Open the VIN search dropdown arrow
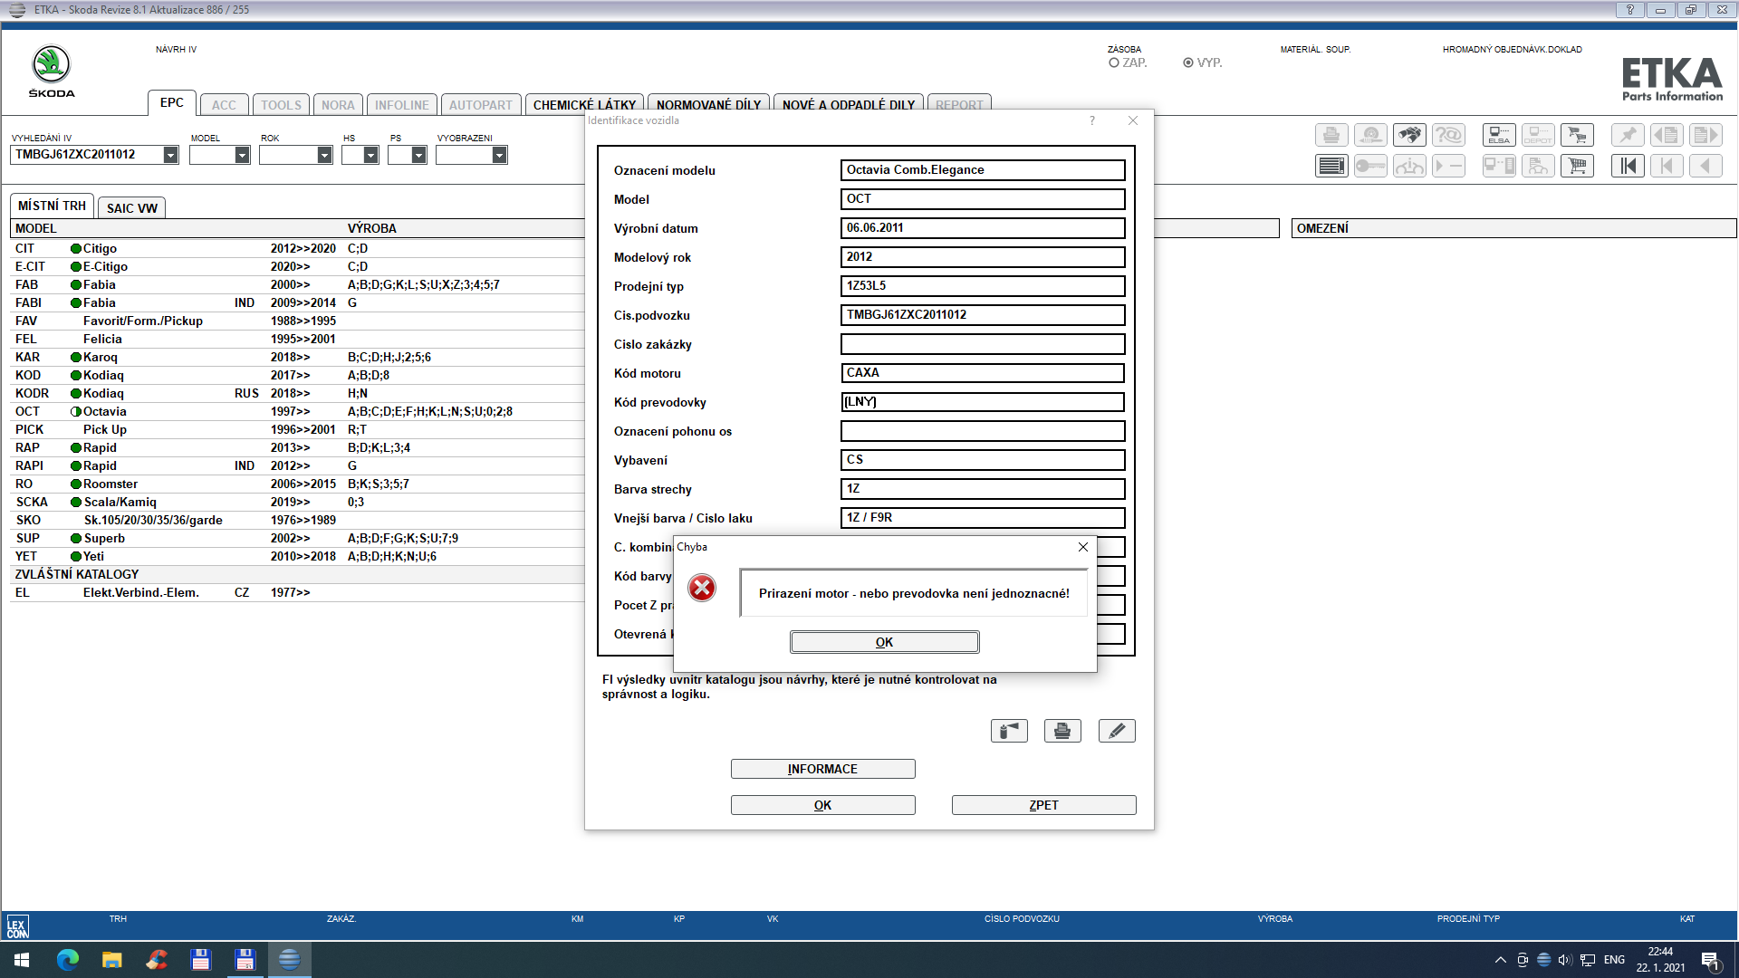The height and width of the screenshot is (978, 1739). pyautogui.click(x=170, y=155)
